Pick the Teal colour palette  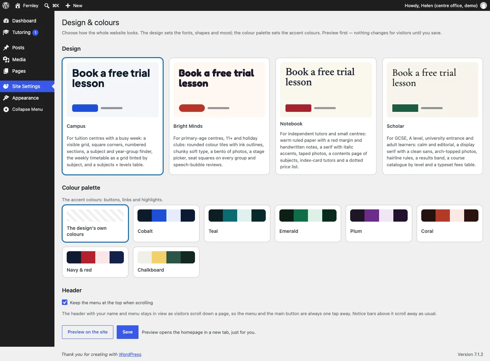(x=237, y=223)
